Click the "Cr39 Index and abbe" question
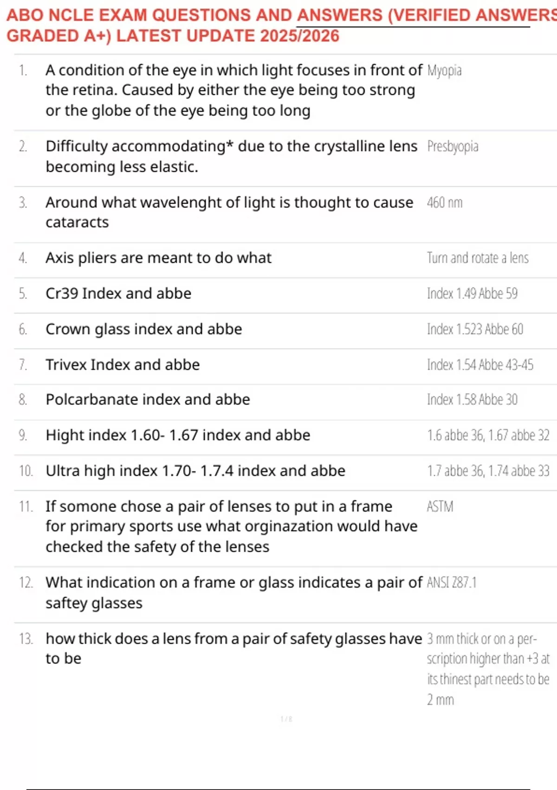The image size is (557, 790). tap(118, 294)
